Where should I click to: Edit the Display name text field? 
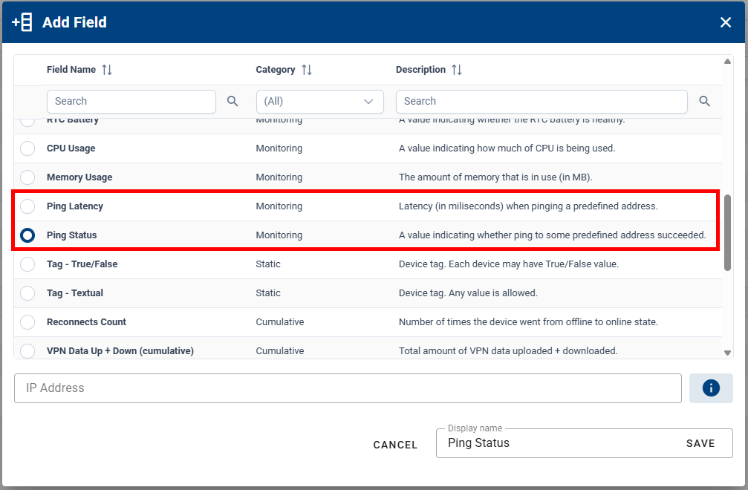coord(557,443)
